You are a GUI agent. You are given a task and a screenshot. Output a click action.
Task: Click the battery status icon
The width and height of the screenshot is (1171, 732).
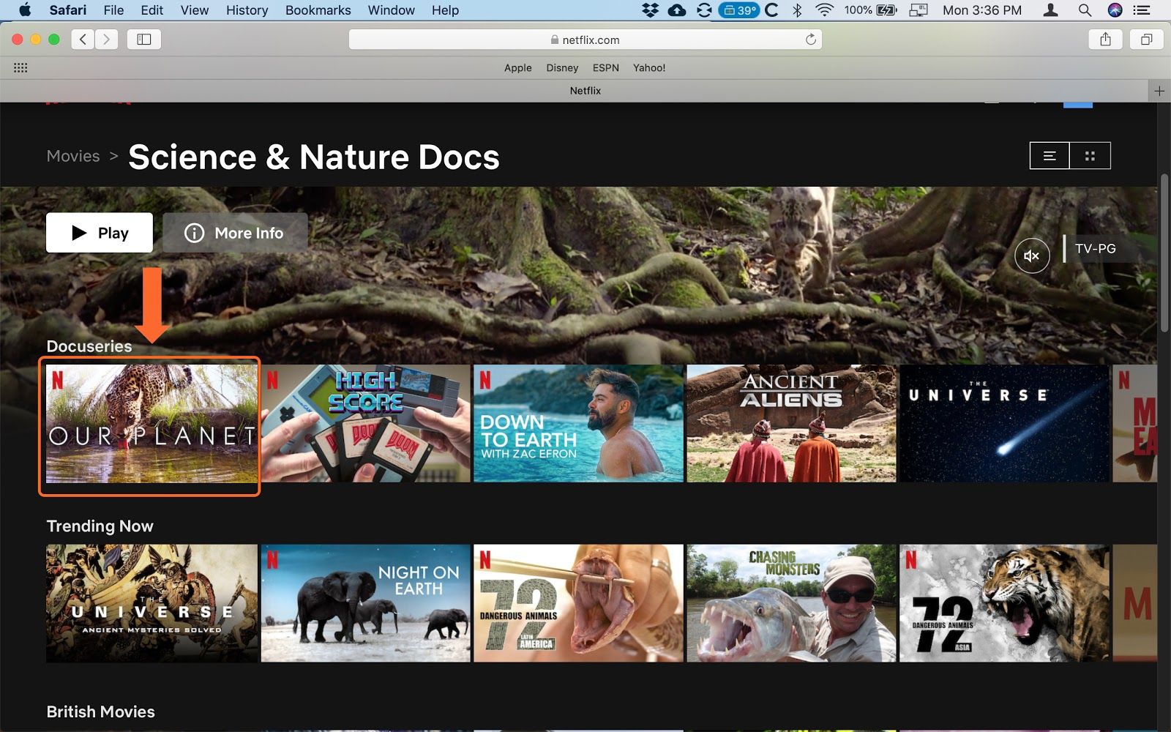pyautogui.click(x=886, y=10)
